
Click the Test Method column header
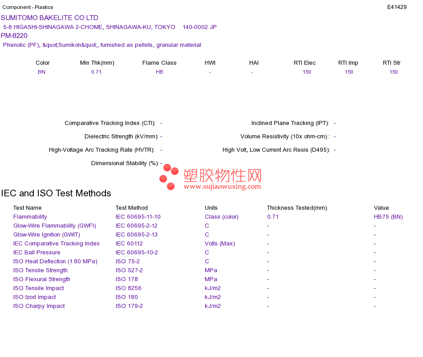click(x=132, y=208)
